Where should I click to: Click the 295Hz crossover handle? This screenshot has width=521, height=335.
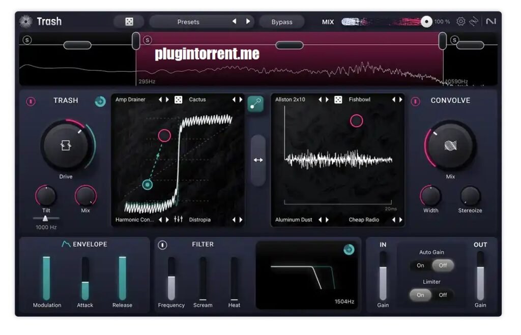(x=135, y=41)
